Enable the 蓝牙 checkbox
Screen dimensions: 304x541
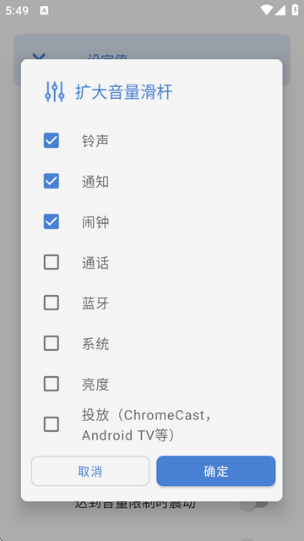coord(52,303)
